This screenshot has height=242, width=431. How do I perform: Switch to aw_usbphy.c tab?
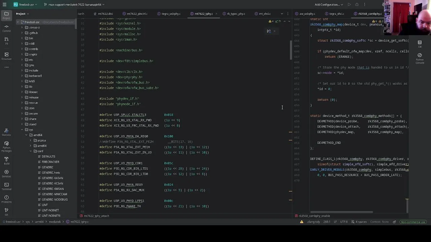coord(305,14)
